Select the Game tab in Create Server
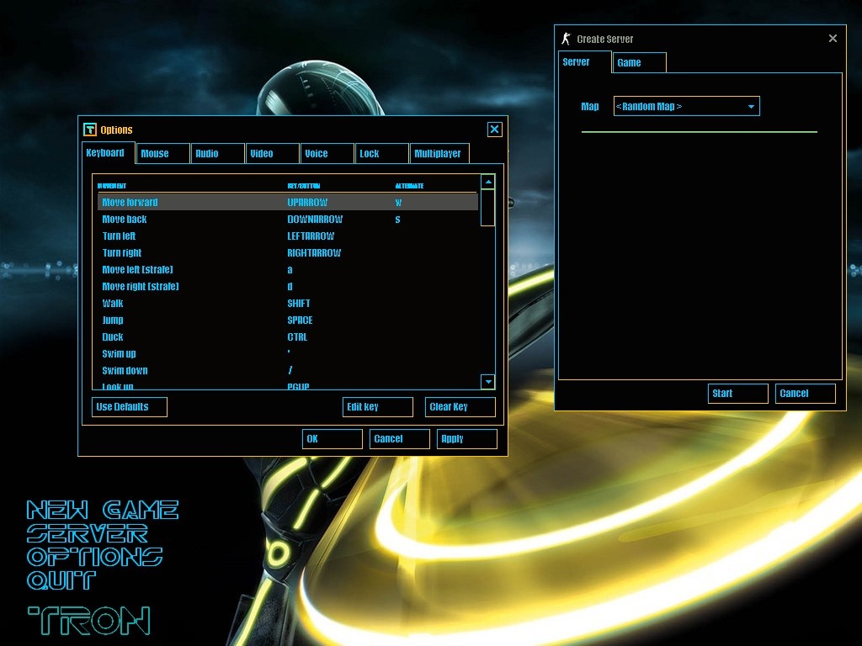 pos(640,62)
